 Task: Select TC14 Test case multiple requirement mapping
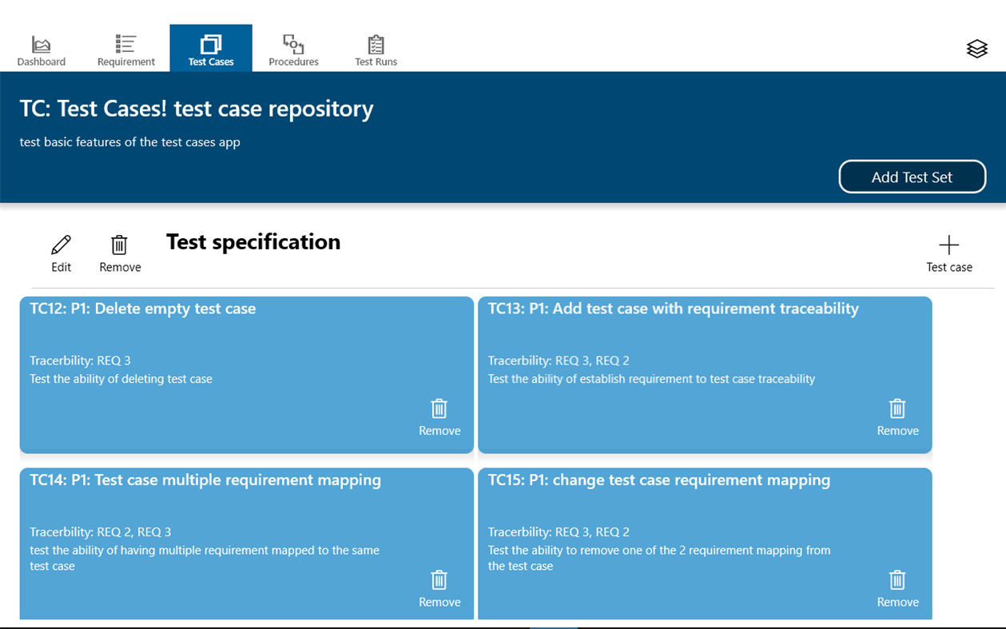tap(205, 480)
